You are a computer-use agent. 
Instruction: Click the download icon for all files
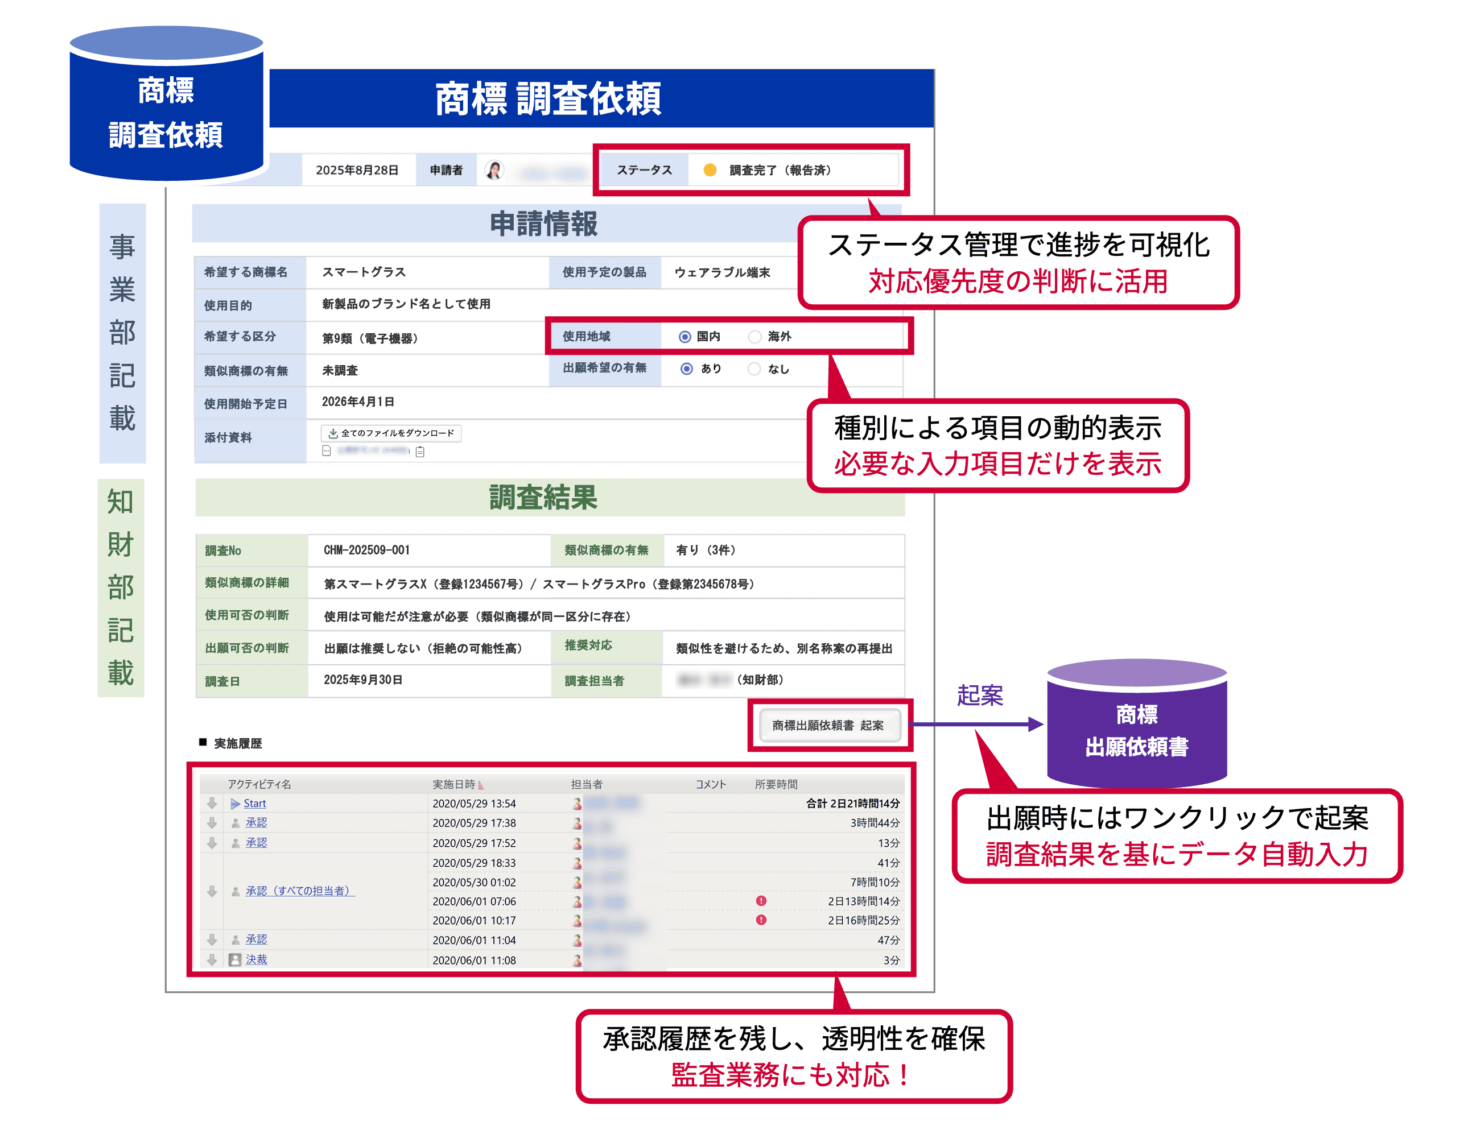(x=333, y=433)
